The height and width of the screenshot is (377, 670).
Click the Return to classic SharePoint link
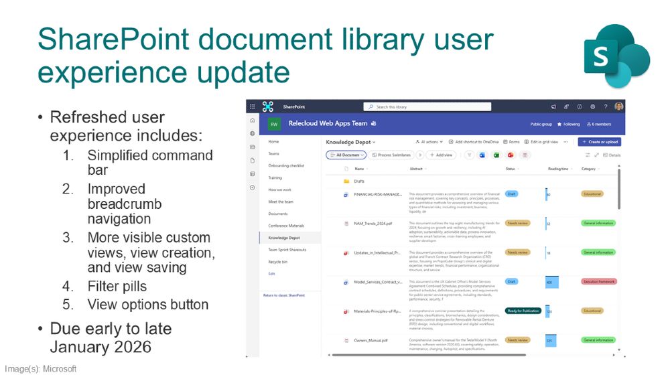click(283, 295)
